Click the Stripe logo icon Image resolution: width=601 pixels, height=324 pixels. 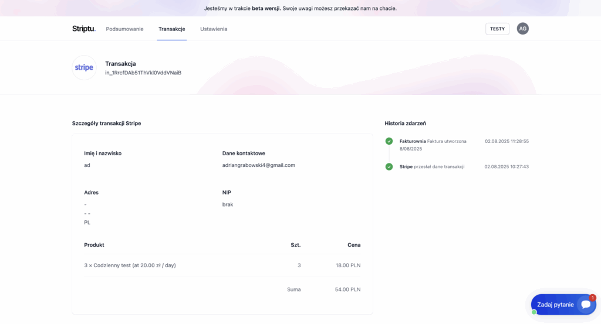coord(84,68)
